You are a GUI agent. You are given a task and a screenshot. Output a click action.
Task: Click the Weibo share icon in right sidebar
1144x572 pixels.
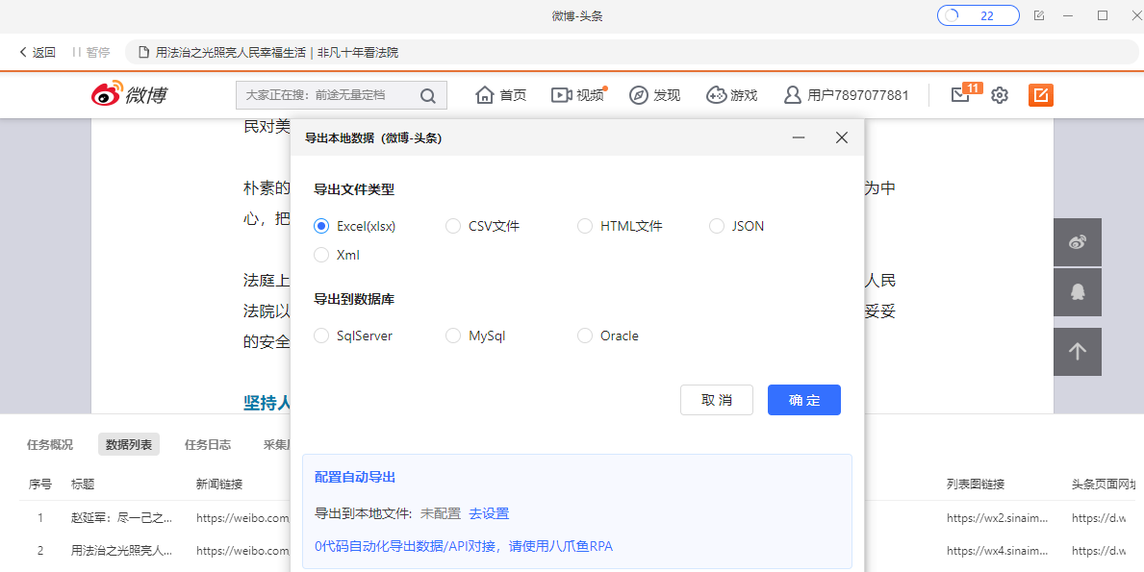pyautogui.click(x=1077, y=241)
